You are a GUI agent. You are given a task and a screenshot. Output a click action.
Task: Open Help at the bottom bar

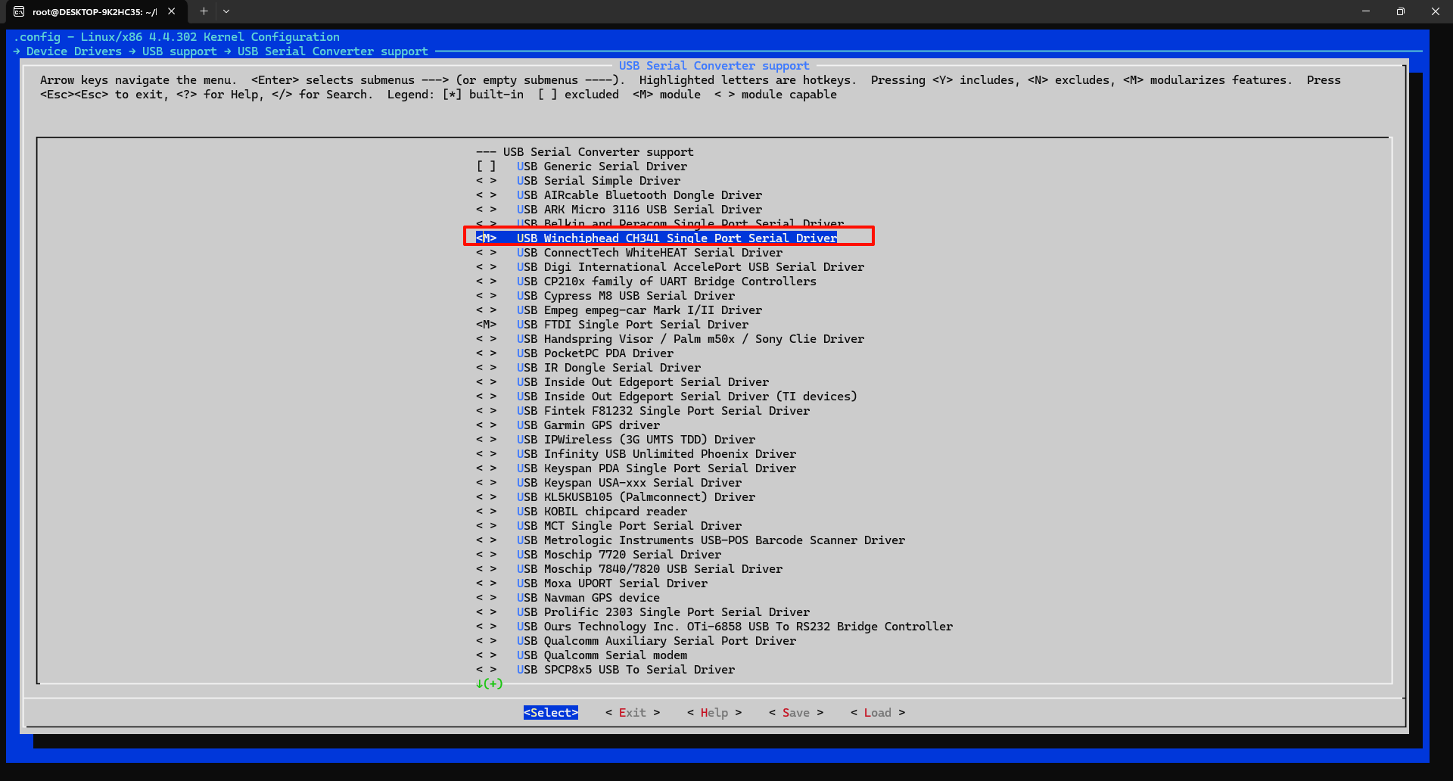pyautogui.click(x=714, y=713)
